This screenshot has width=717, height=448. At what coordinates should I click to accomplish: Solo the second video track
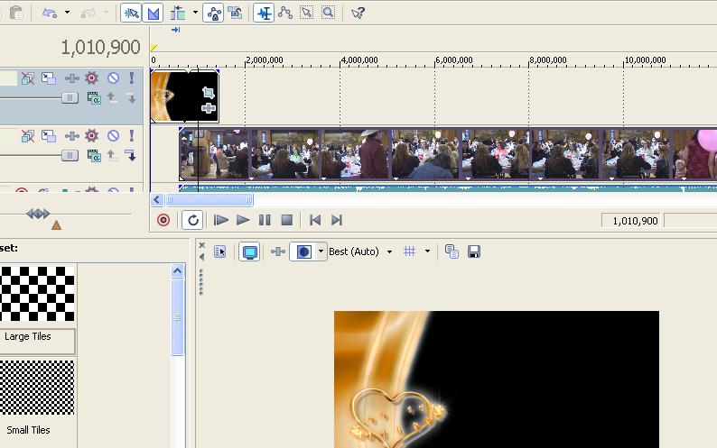(x=132, y=136)
